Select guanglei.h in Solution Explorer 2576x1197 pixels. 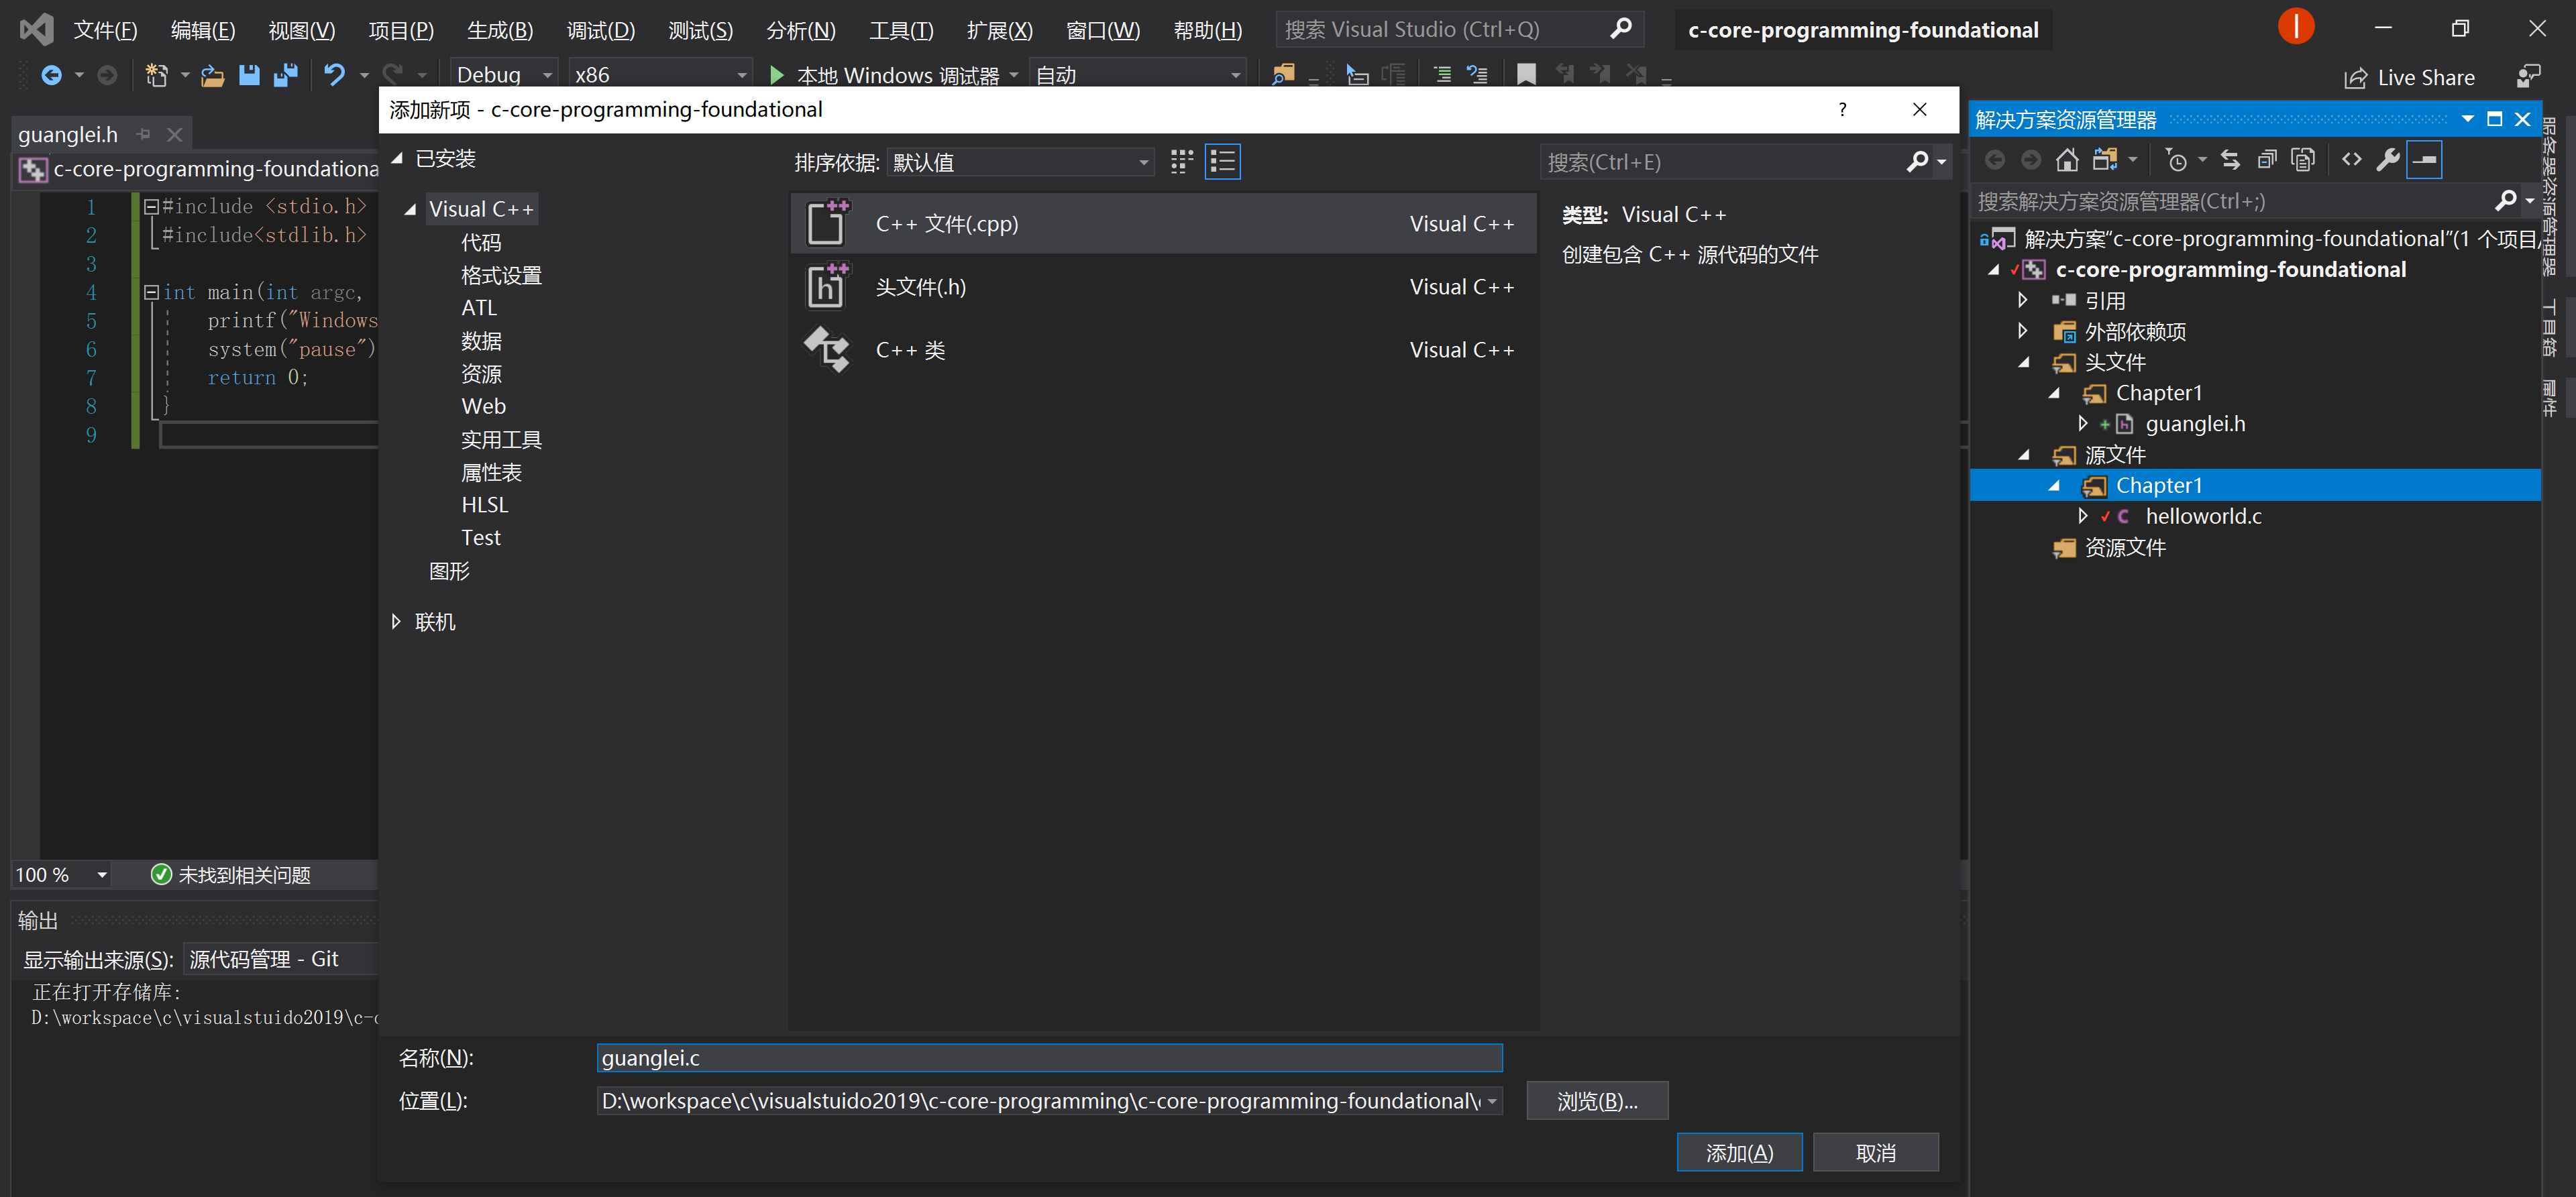tap(2195, 424)
